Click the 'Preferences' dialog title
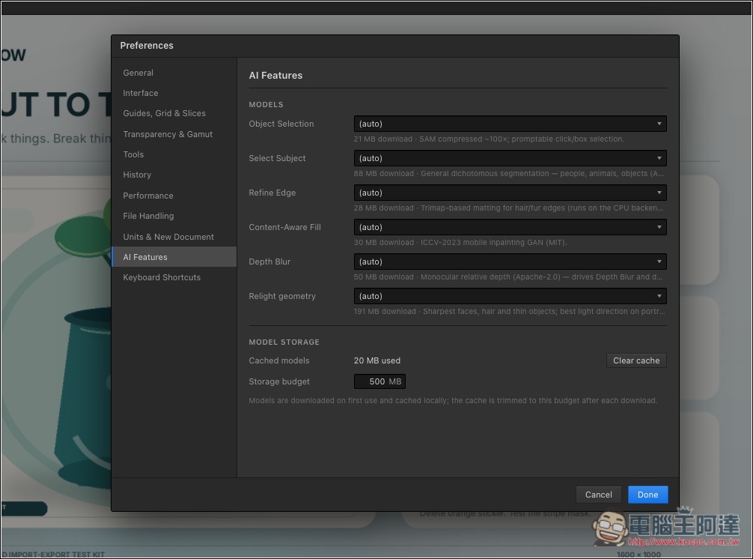The height and width of the screenshot is (559, 753). (147, 46)
